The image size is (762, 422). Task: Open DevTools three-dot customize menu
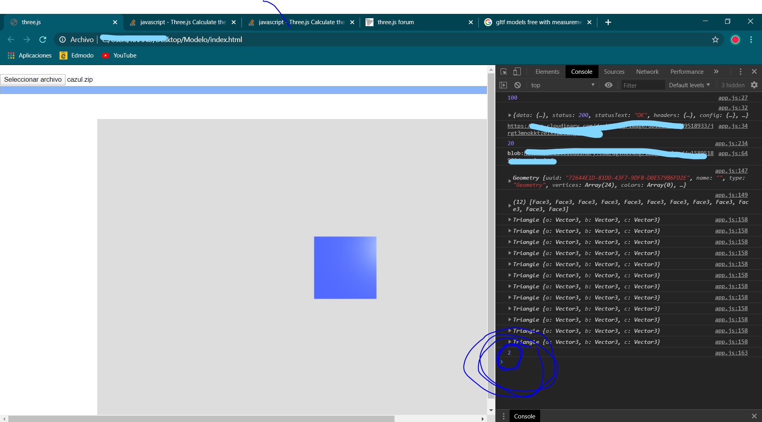click(x=740, y=72)
